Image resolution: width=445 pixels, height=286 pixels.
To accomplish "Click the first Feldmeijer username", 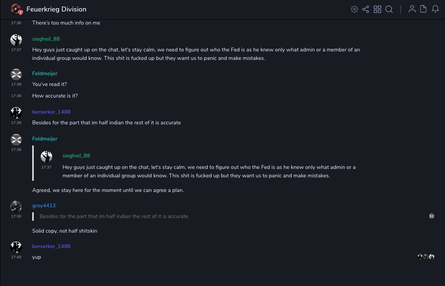I will (x=45, y=73).
